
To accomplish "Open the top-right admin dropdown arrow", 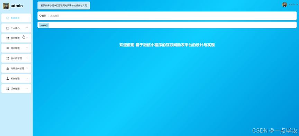I will click(297, 5).
